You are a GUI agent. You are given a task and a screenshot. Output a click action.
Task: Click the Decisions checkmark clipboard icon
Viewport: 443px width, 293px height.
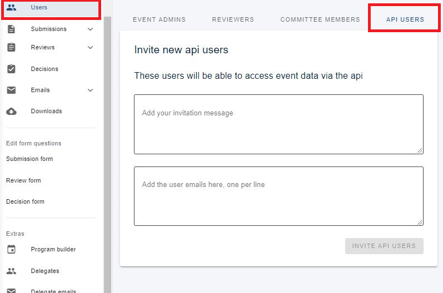(11, 69)
